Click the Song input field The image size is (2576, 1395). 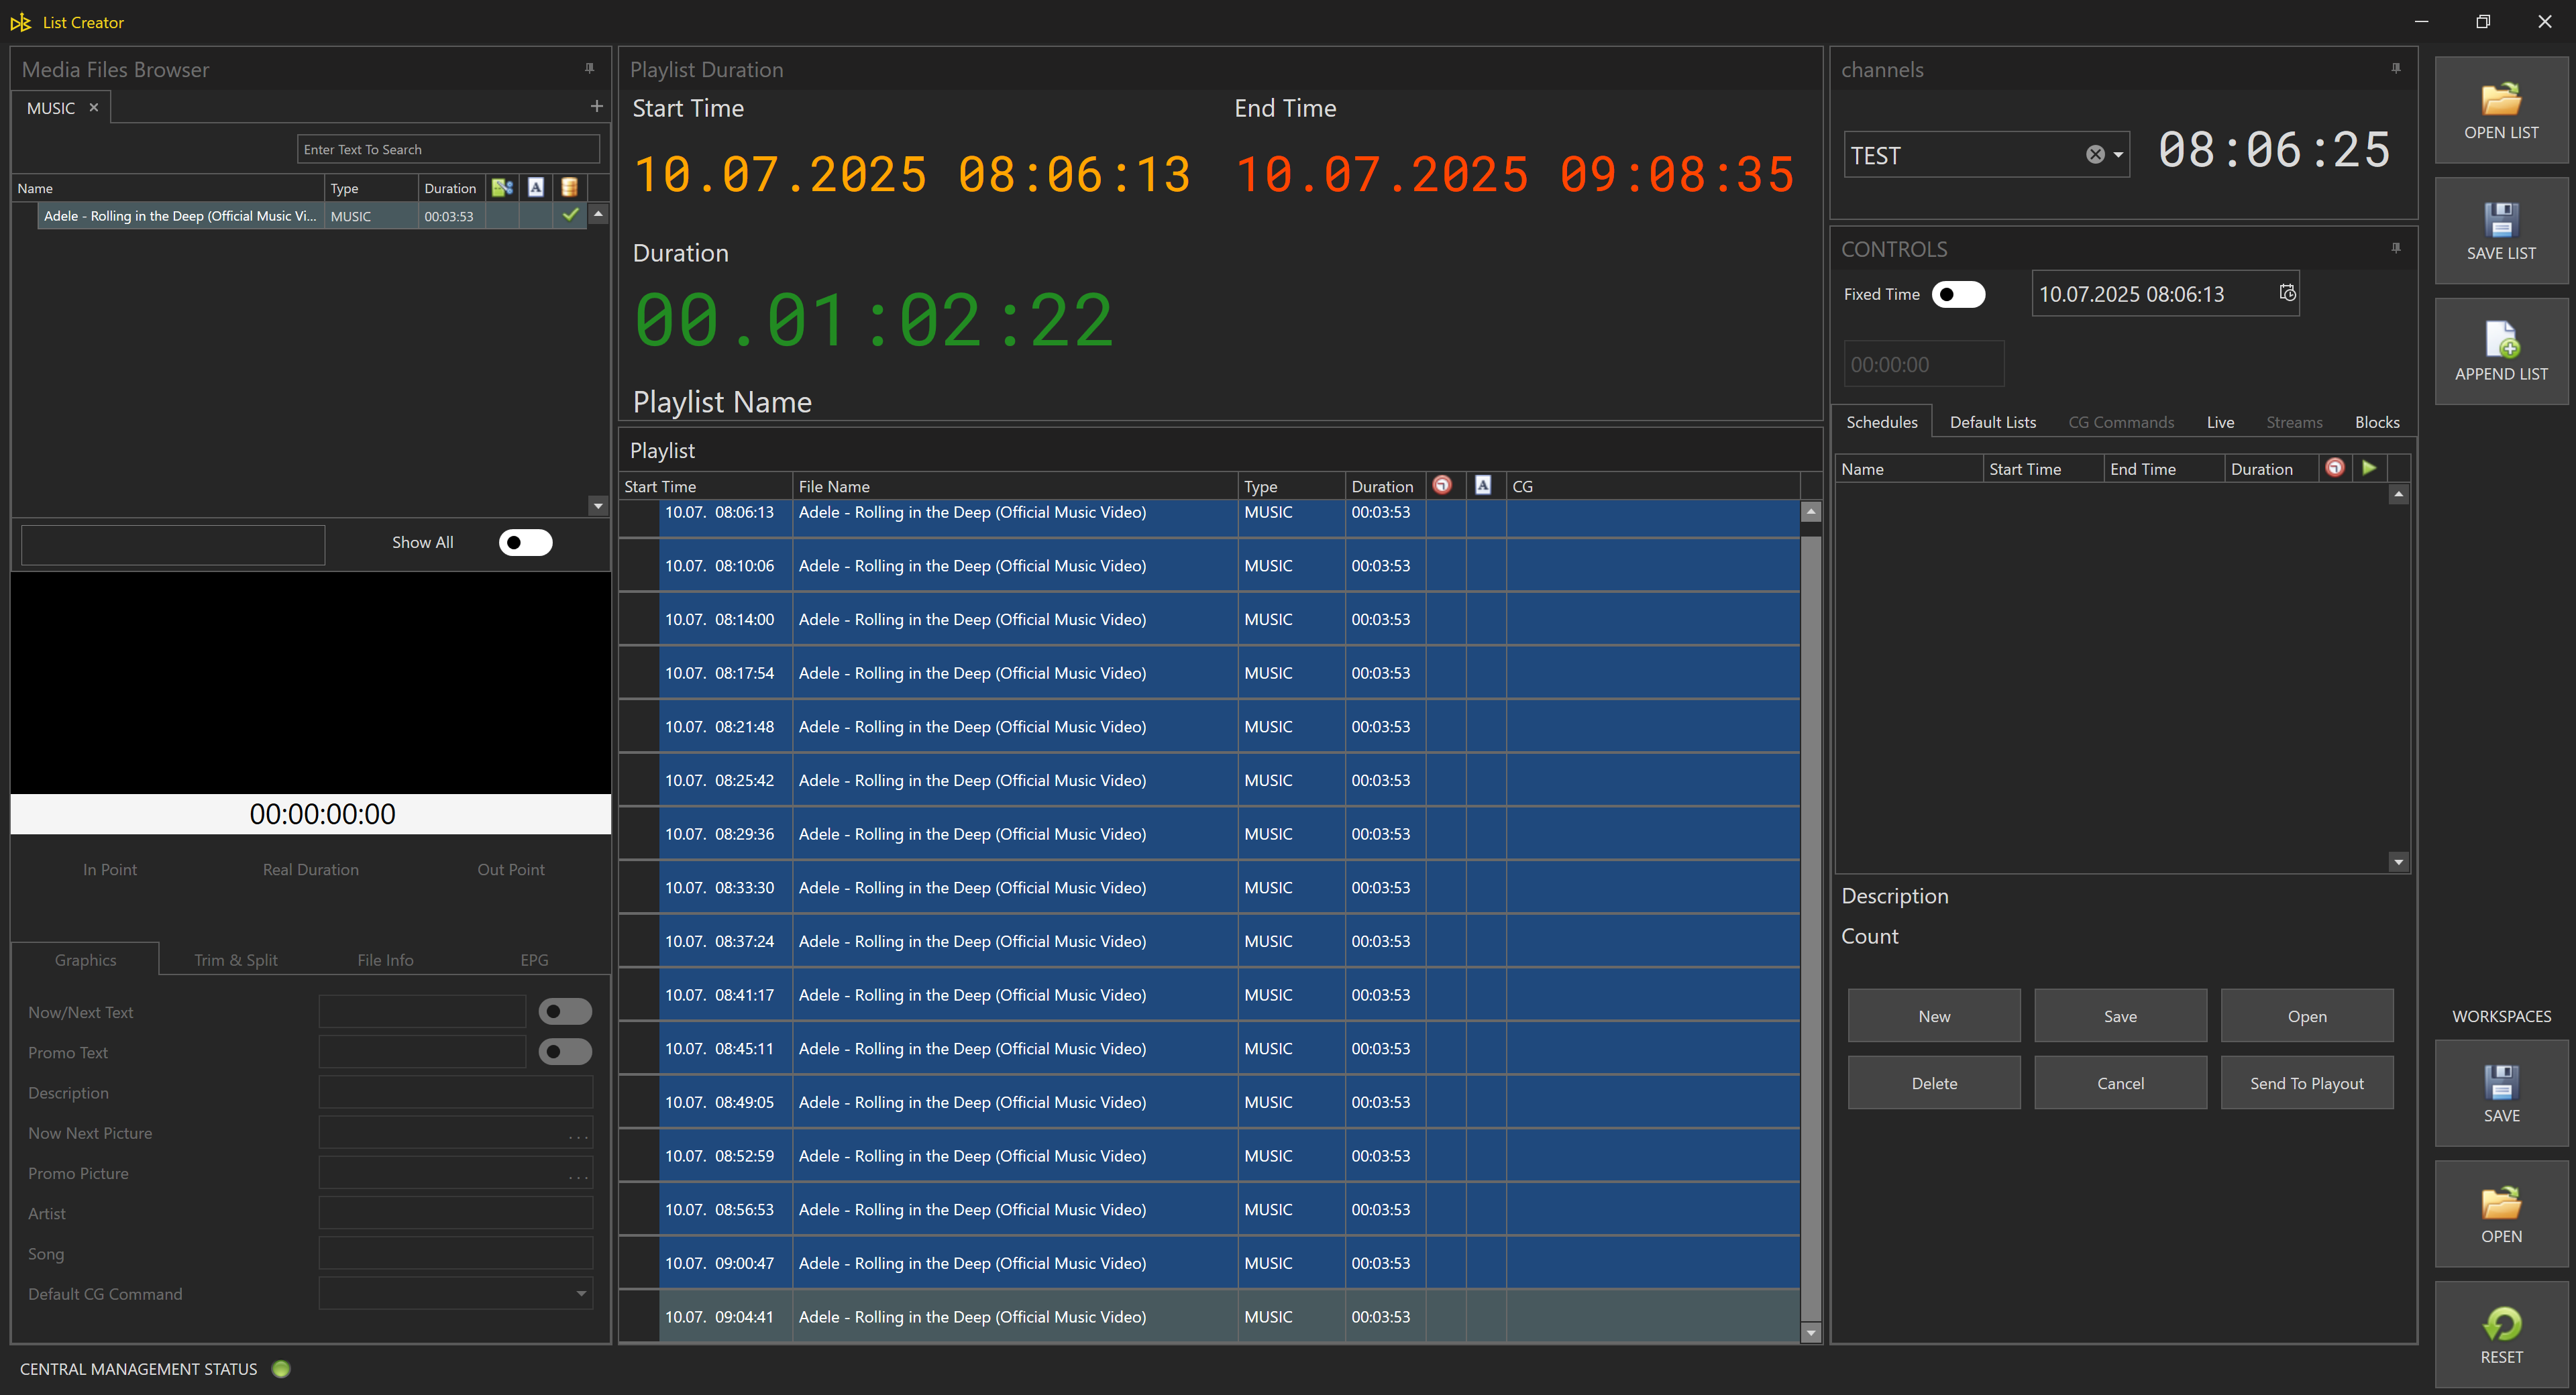455,1253
